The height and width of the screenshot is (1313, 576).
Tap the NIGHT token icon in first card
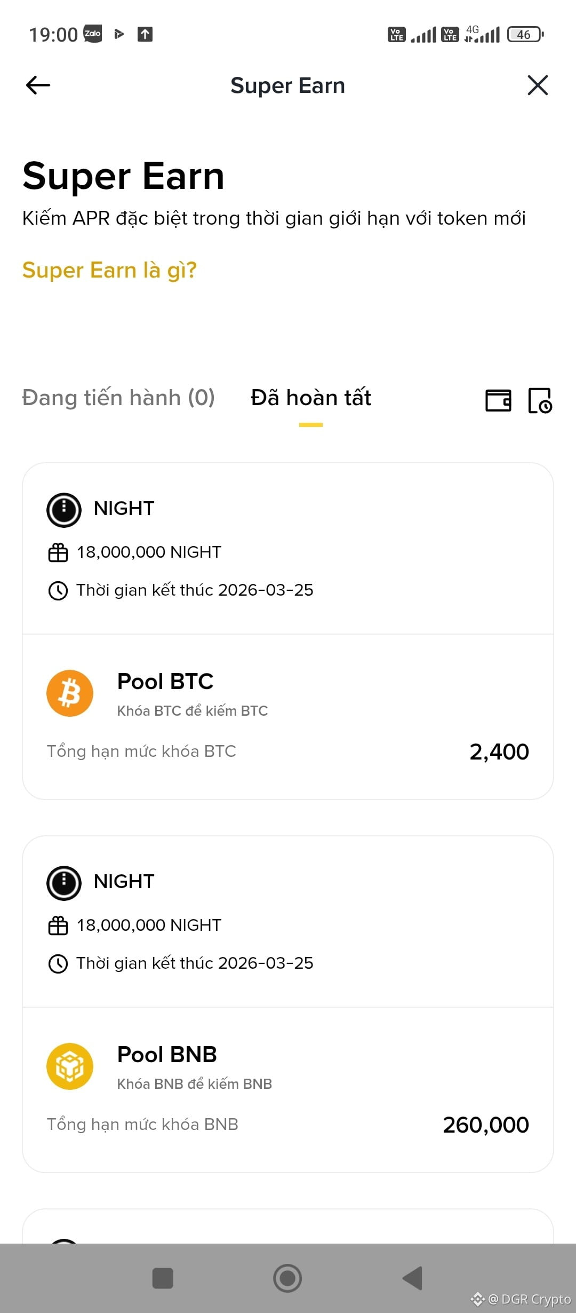point(64,510)
